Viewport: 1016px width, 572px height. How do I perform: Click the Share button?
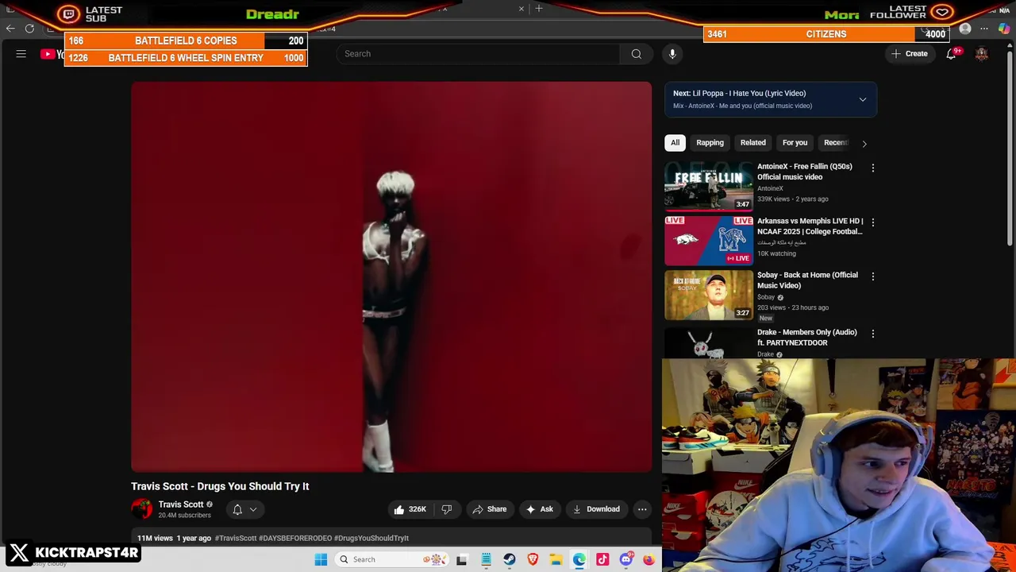click(x=489, y=509)
